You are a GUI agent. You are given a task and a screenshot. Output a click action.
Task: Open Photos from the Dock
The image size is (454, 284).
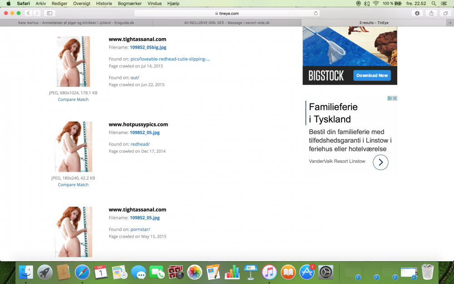pyautogui.click(x=195, y=272)
